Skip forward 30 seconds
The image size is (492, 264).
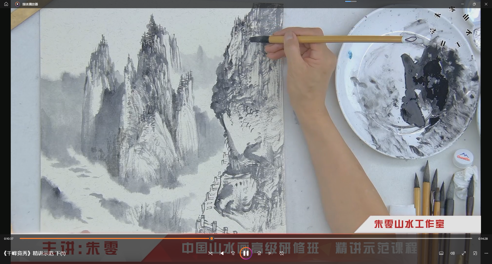(x=259, y=253)
